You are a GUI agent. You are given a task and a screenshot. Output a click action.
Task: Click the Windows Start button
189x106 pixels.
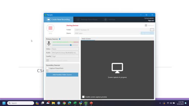click(4, 103)
